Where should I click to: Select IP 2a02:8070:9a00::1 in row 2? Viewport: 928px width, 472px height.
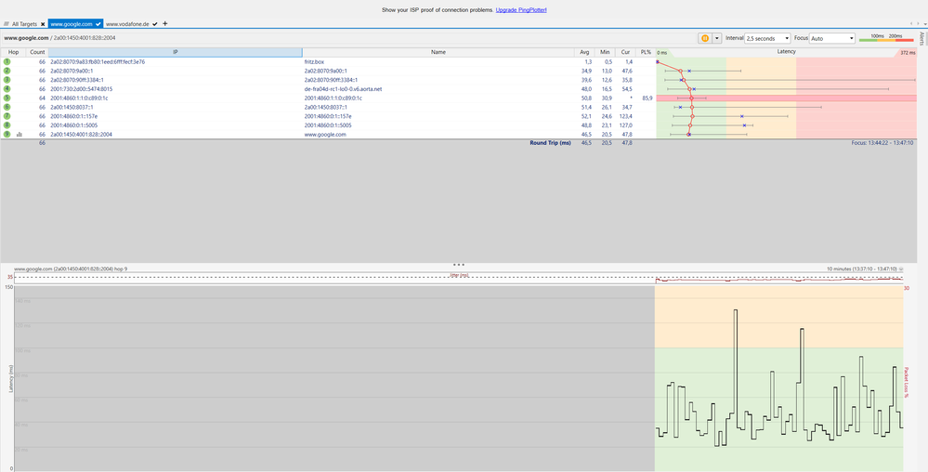tap(72, 71)
